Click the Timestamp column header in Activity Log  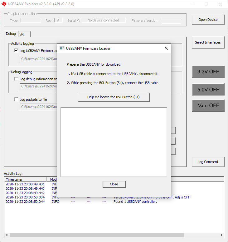pos(25,179)
